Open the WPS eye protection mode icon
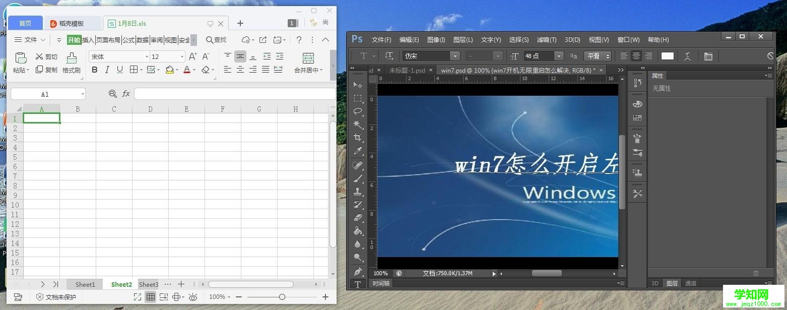The image size is (787, 310). click(192, 297)
